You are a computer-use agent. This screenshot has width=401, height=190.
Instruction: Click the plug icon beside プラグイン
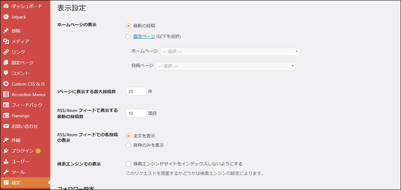[x=6, y=151]
